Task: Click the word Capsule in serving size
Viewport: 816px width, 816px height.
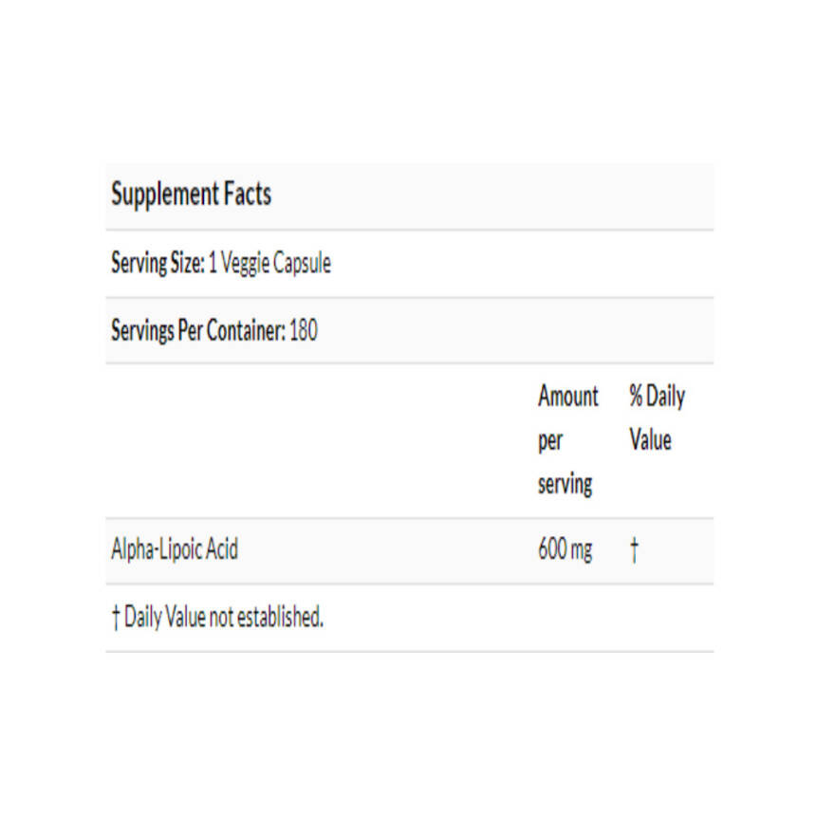Action: point(302,263)
